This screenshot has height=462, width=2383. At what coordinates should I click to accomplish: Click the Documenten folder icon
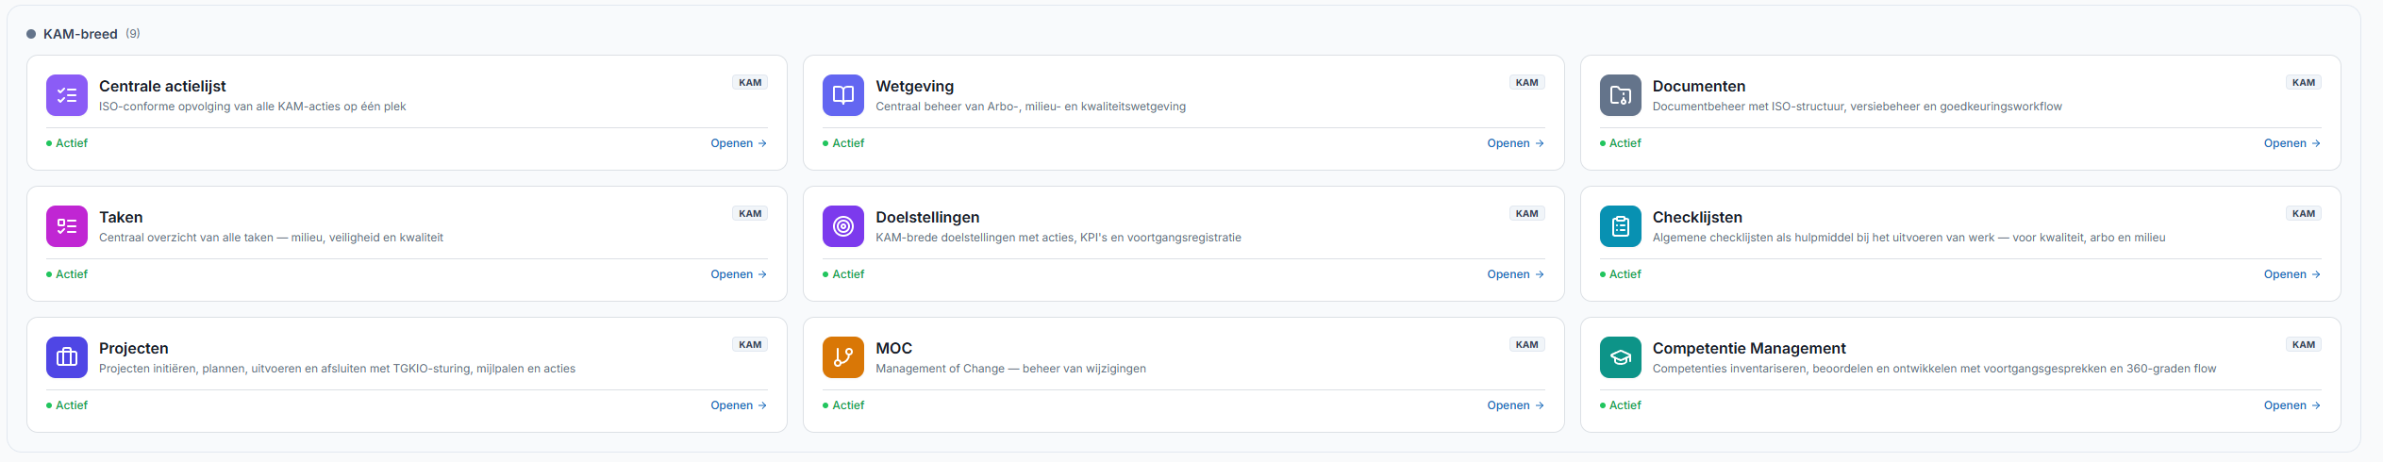1621,95
